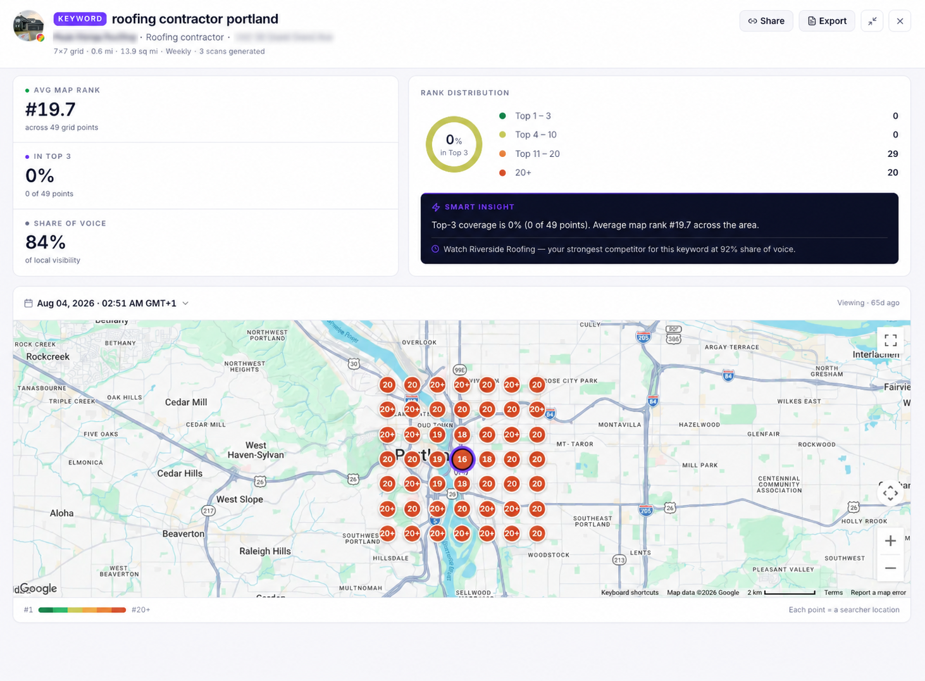Viewport: 925px width, 681px height.
Task: Click the 0% in Top 3 donut chart
Action: [454, 144]
